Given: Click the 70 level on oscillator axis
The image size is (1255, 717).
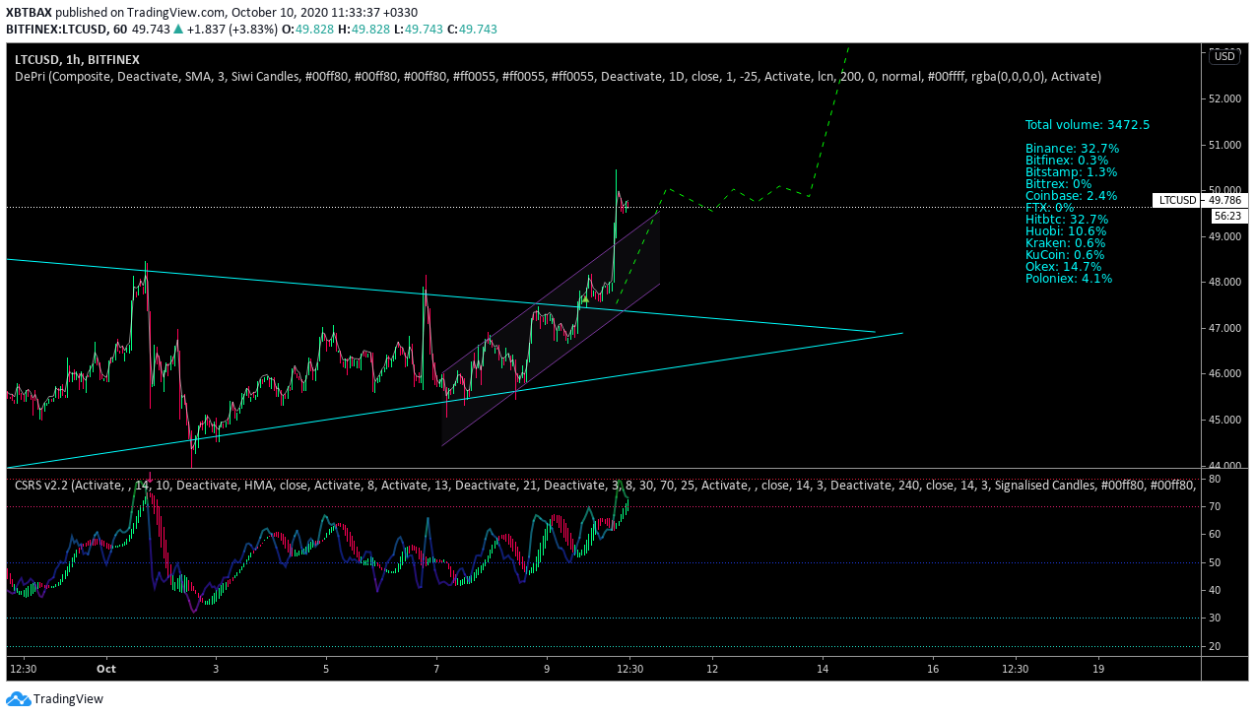Looking at the screenshot, I should coord(1216,506).
